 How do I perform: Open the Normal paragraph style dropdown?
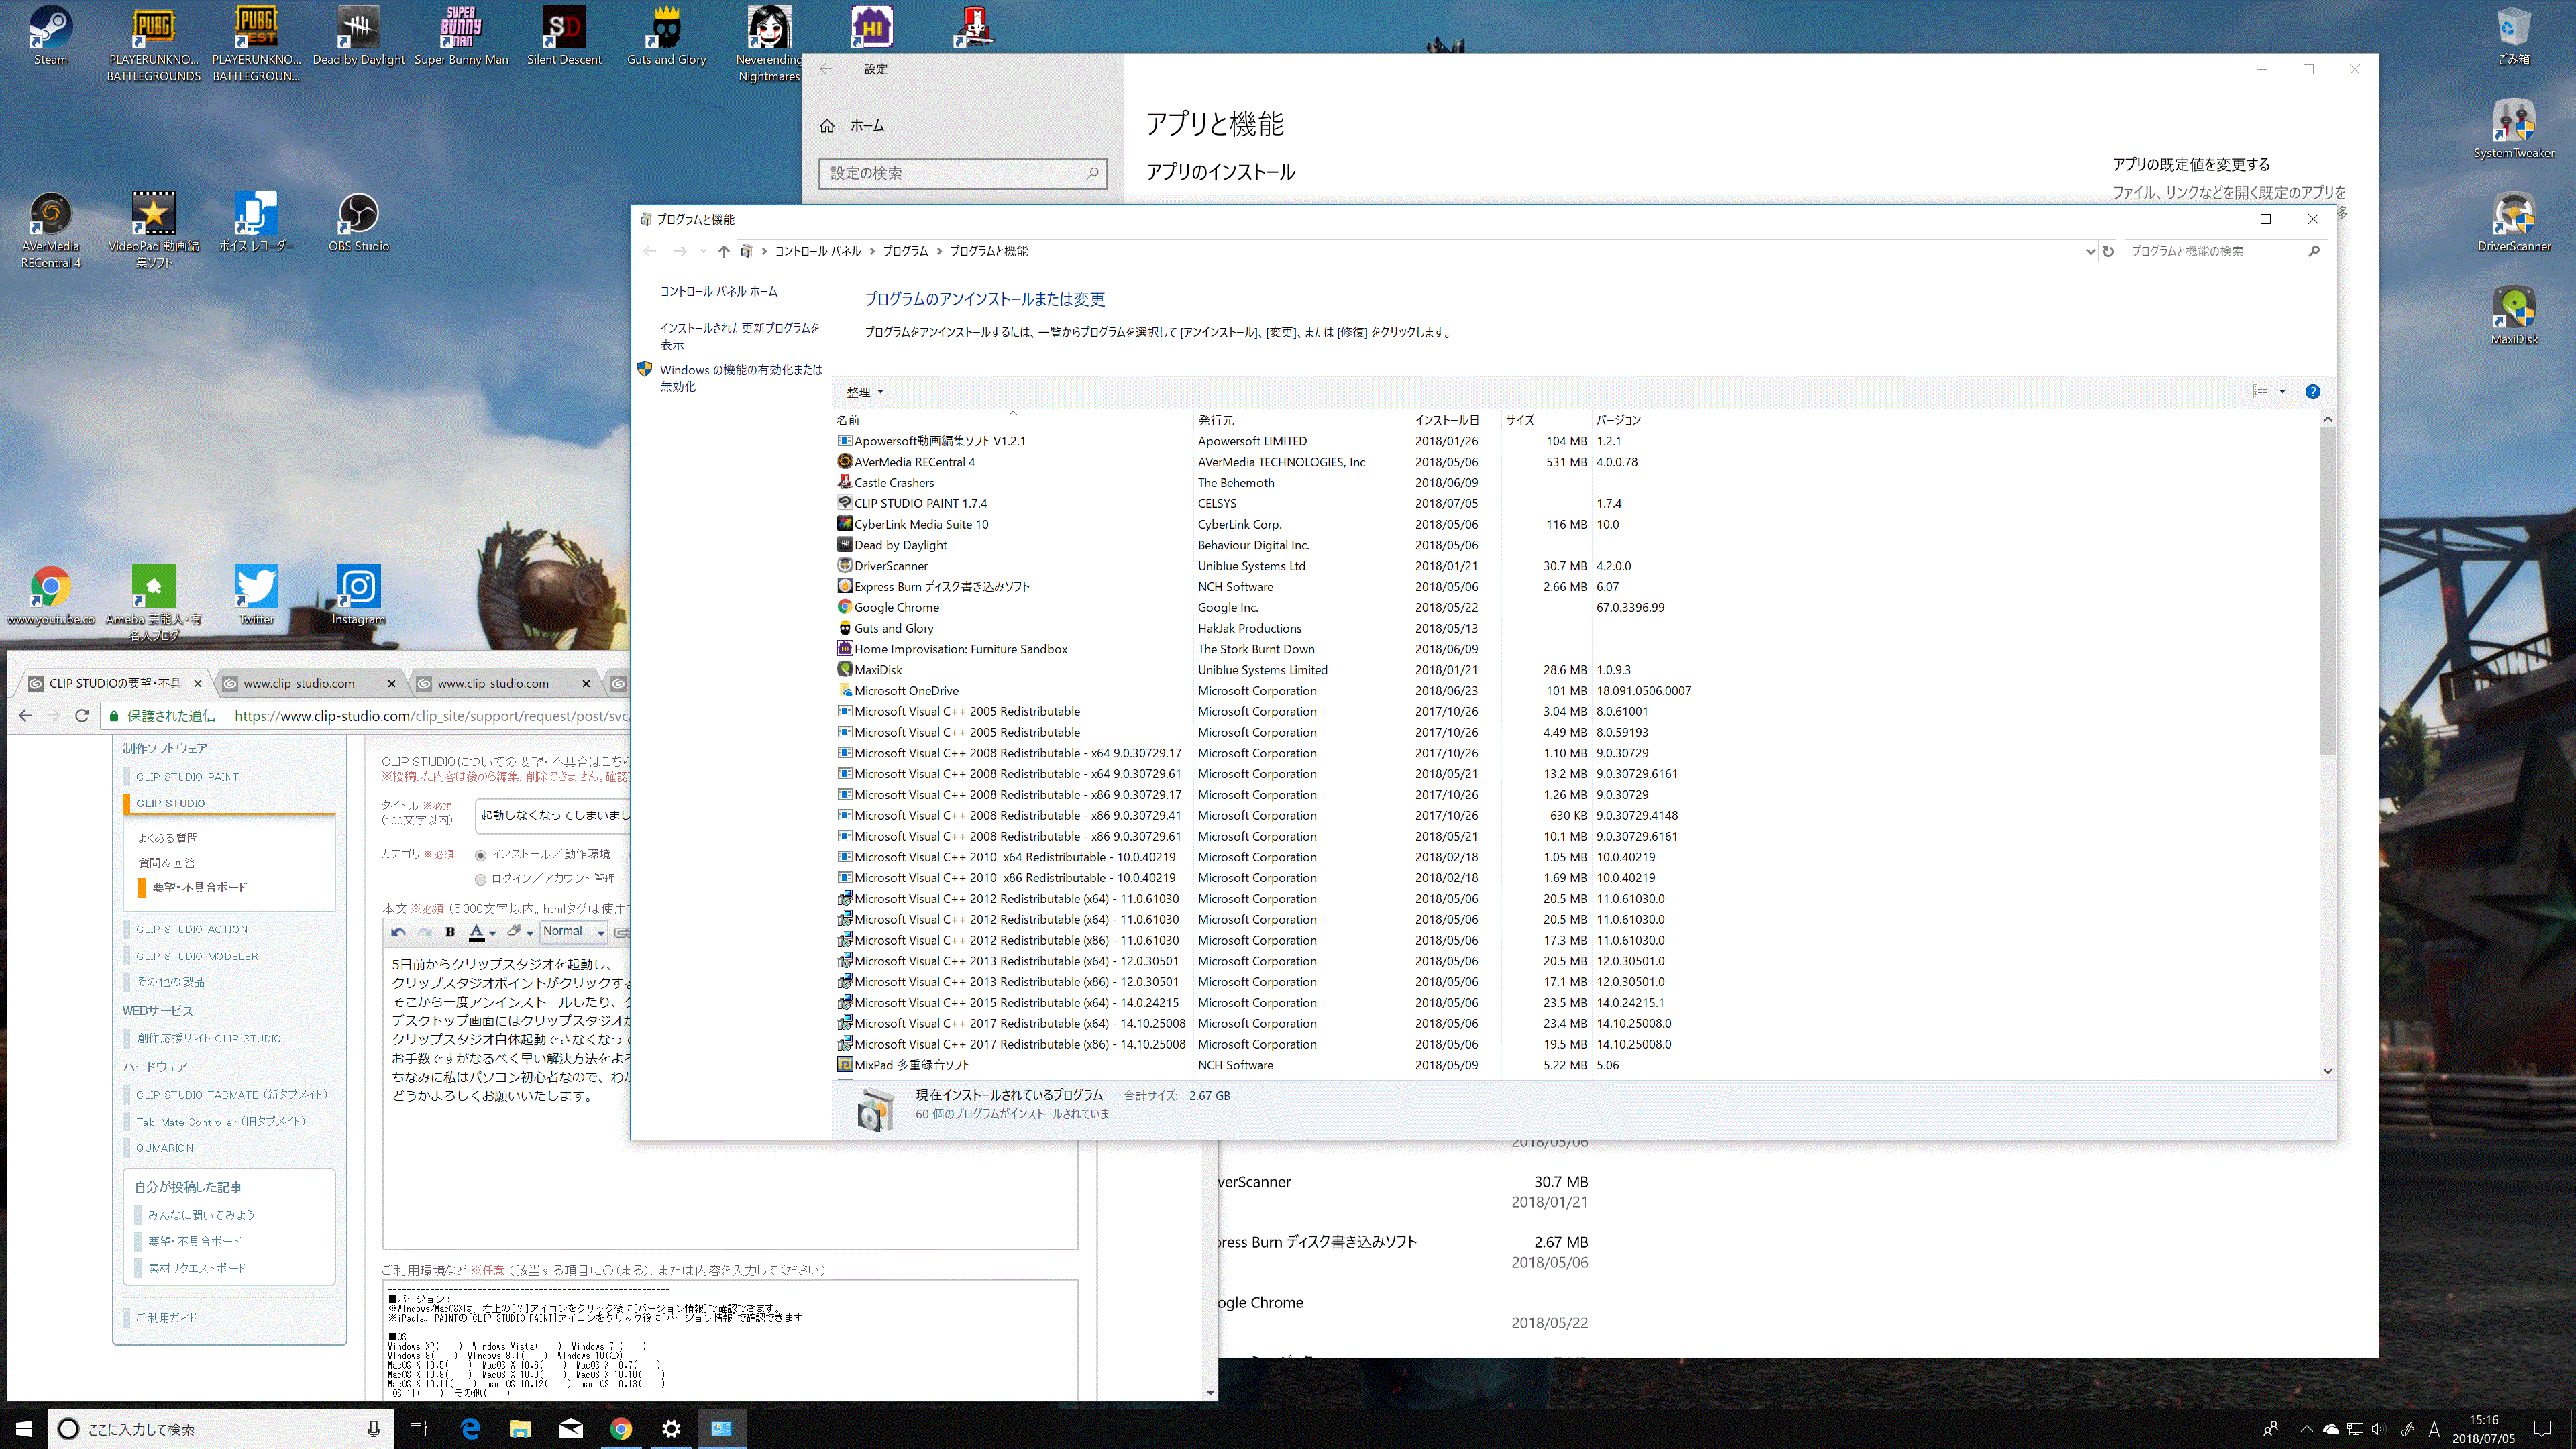point(574,932)
